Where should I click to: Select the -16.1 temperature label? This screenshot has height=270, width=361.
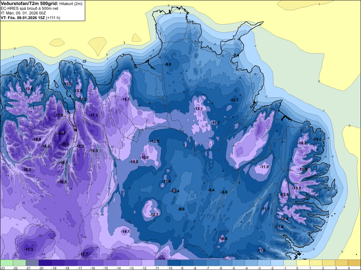tap(63, 162)
